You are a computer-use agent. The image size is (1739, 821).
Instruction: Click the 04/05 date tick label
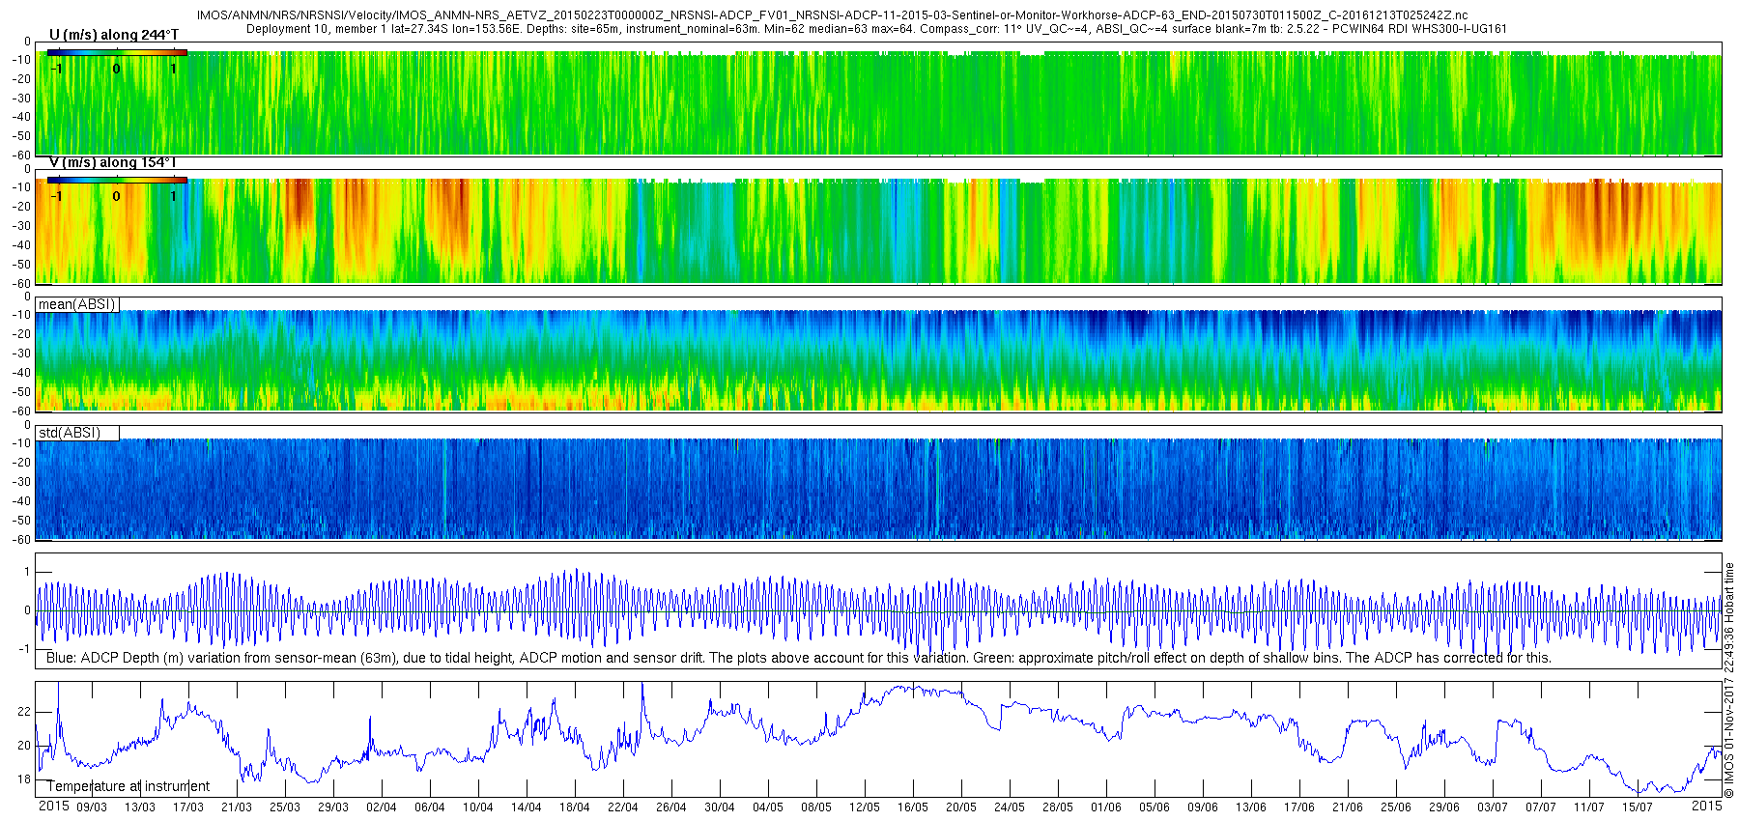point(768,807)
